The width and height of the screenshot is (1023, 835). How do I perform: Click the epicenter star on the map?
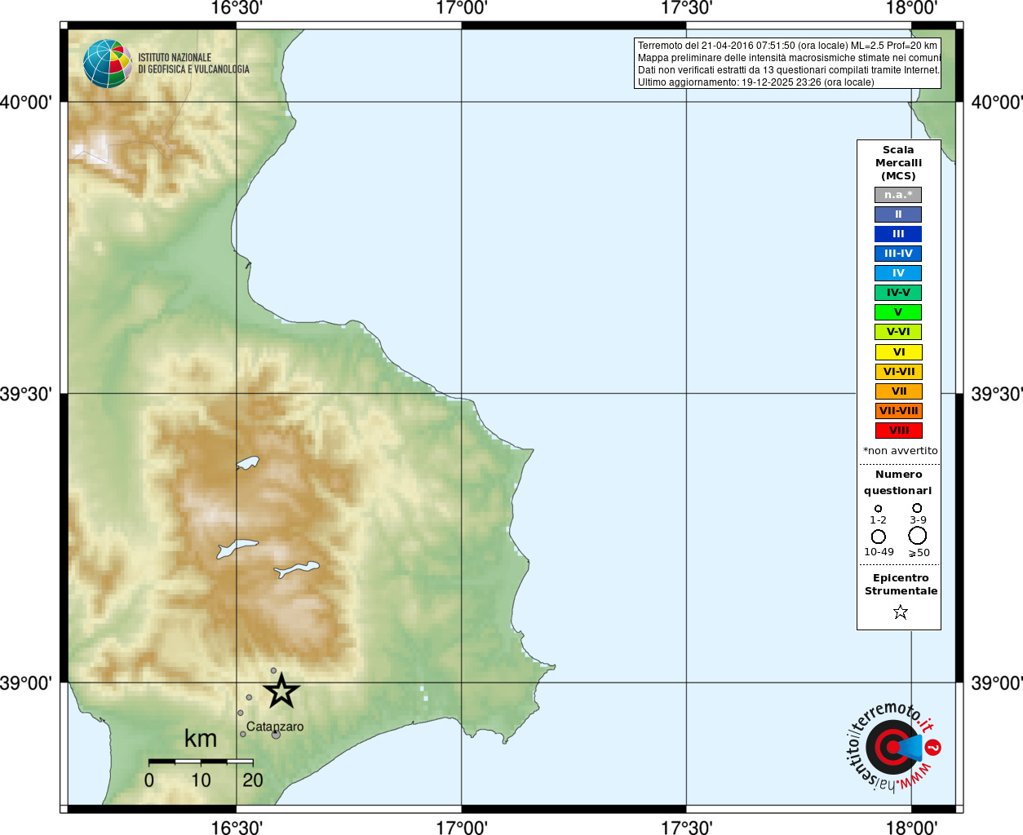[x=281, y=691]
